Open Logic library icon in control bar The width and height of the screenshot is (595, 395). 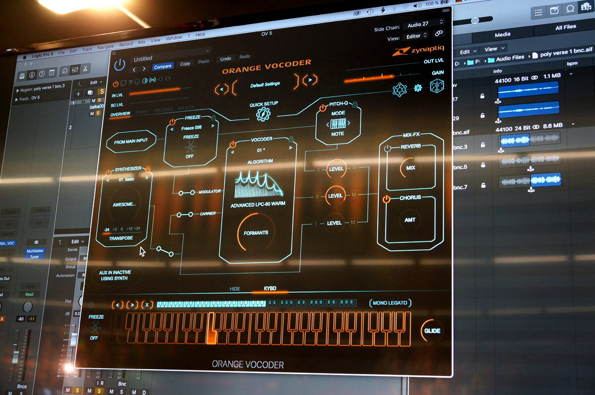22,76
